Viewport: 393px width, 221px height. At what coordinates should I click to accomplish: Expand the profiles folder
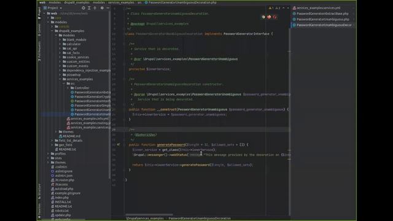[x=49, y=154]
